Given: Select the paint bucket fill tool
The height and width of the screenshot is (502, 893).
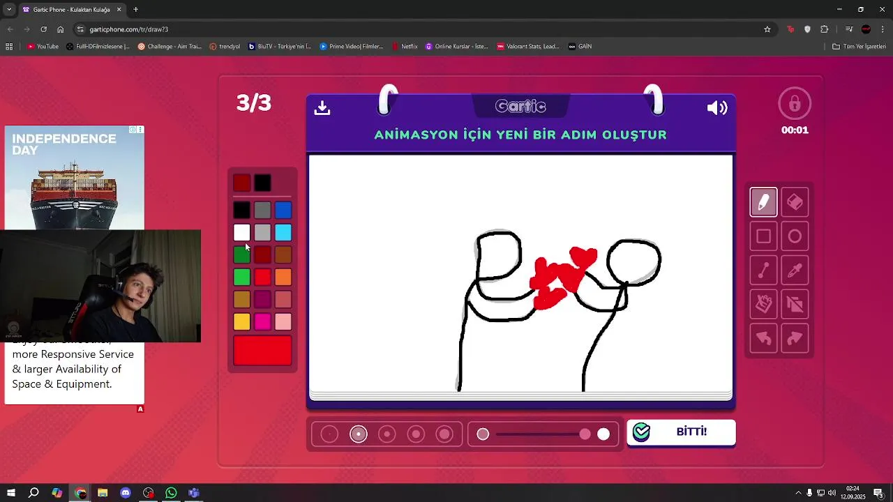Looking at the screenshot, I should [763, 304].
